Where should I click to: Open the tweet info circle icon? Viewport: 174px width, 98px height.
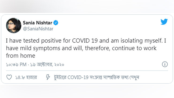pos(165,64)
